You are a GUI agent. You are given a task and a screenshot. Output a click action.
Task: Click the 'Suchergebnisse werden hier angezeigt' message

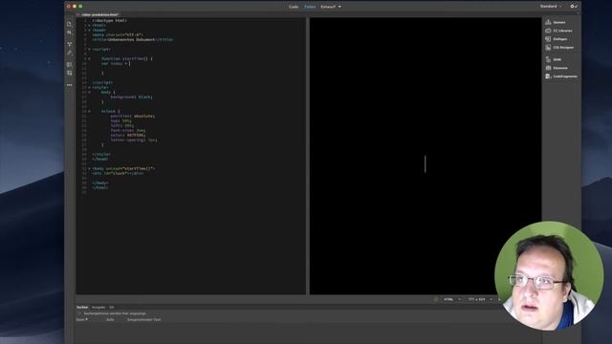coord(115,313)
